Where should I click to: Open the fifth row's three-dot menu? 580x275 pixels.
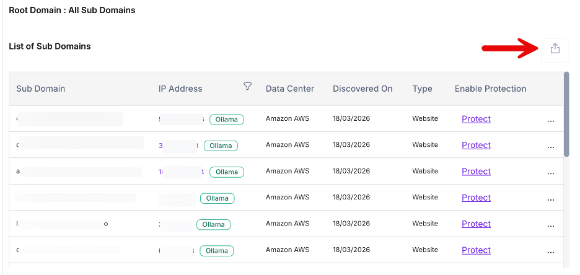coord(551,226)
